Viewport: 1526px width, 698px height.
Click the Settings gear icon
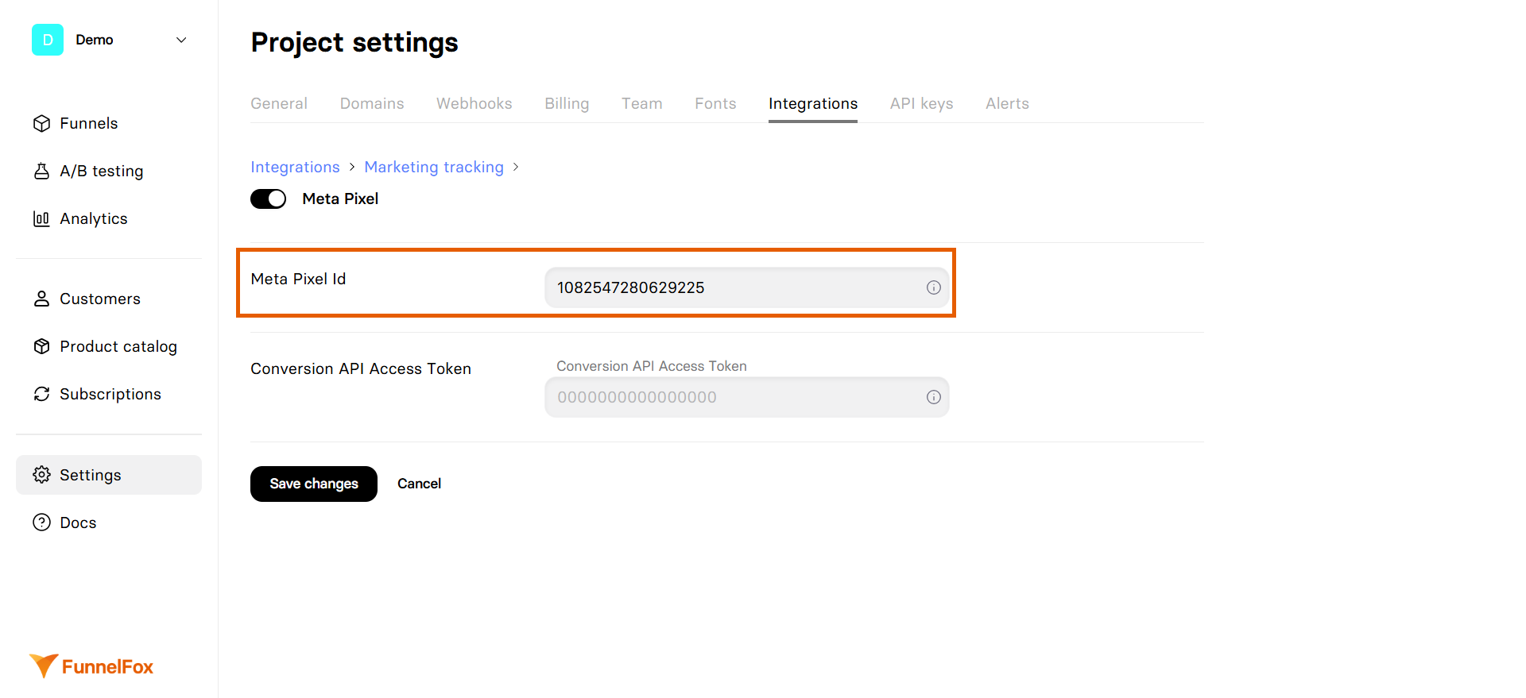[x=41, y=475]
